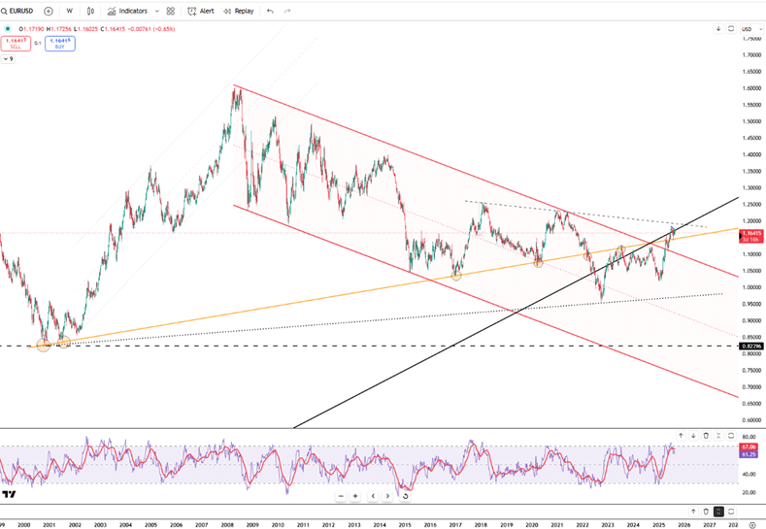Screen dimensions: 766x529
Task: Open the indicator templates grid icon
Action: click(x=171, y=11)
